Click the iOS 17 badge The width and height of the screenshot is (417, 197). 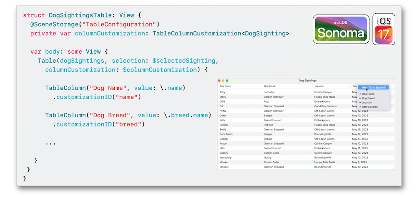[383, 29]
